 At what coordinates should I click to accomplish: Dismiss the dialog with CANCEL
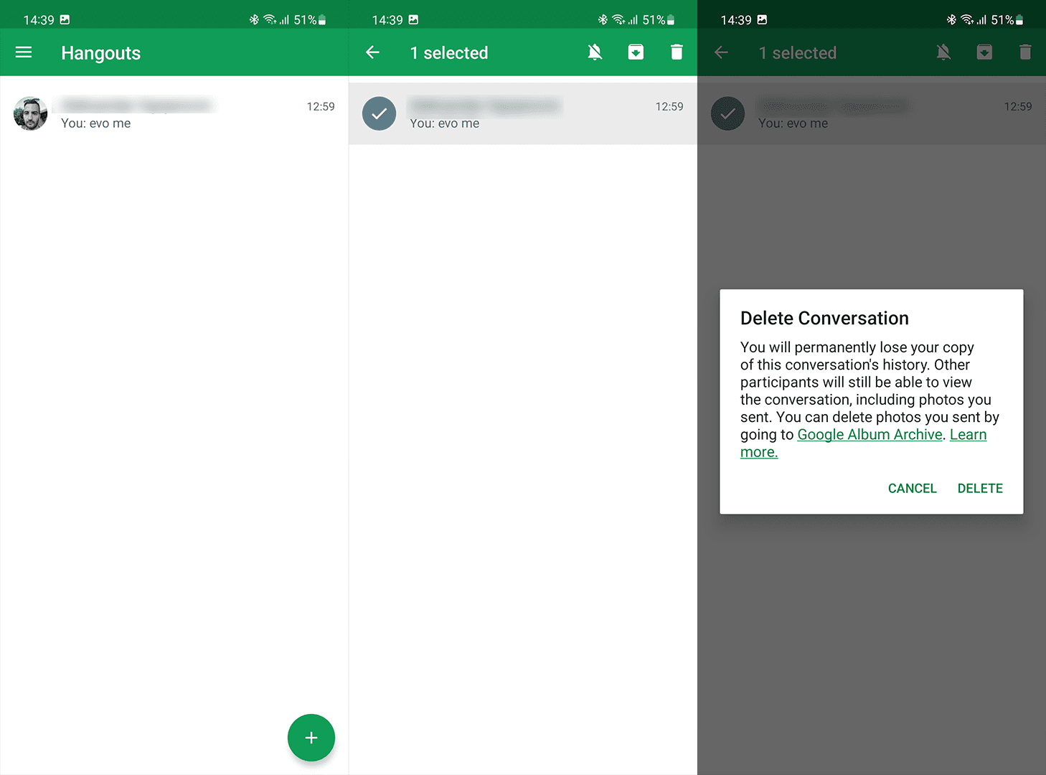913,488
